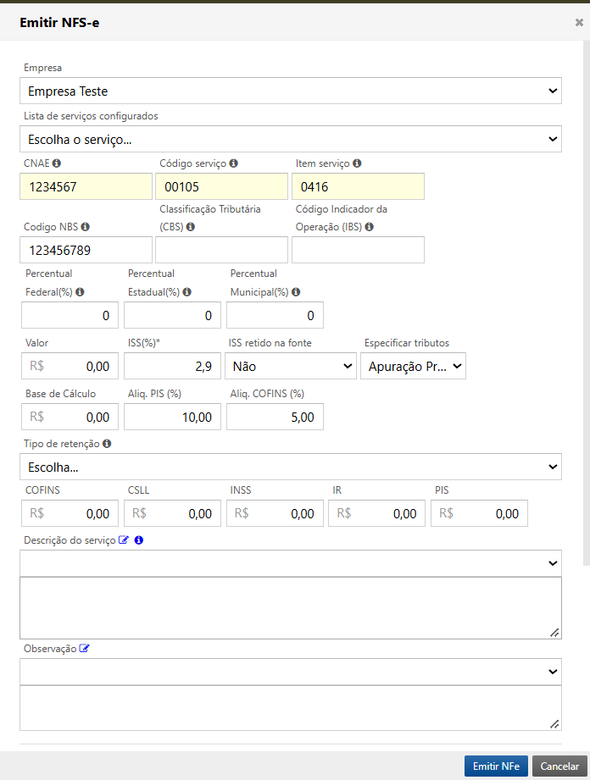This screenshot has height=780, width=590.
Task: Open the ISS retido na fonte dropdown
Action: click(291, 366)
